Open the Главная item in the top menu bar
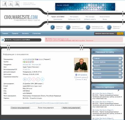 click(5, 33)
